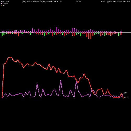
Task: Click the Price legend label
Action: click(4, 6)
